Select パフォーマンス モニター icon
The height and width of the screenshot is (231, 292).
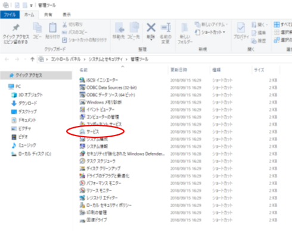click(82, 183)
